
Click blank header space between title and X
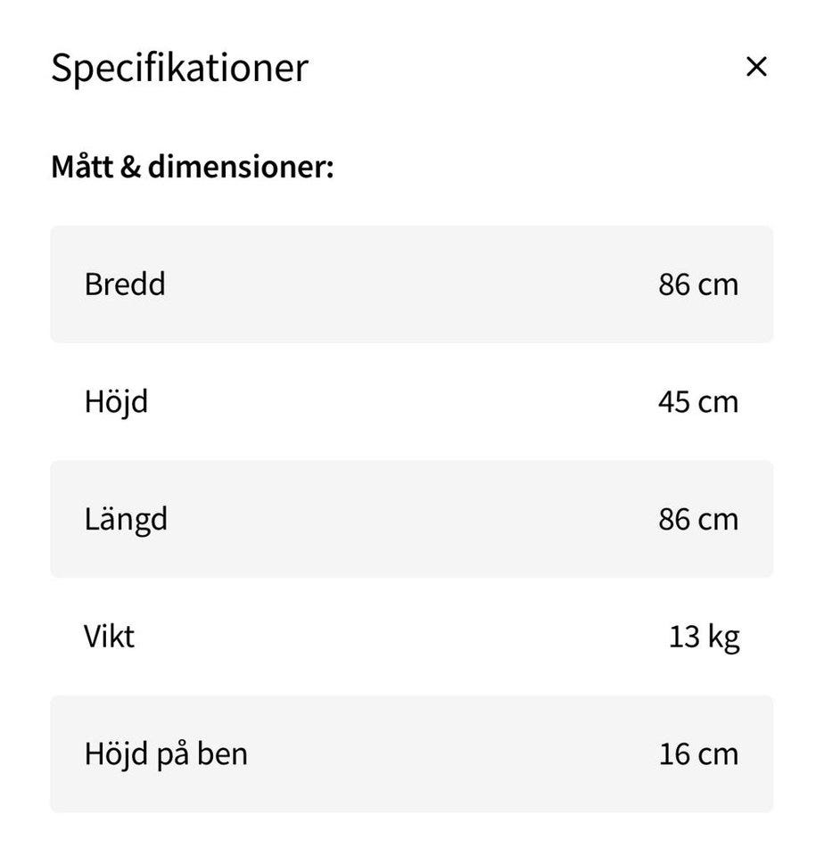coord(526,68)
